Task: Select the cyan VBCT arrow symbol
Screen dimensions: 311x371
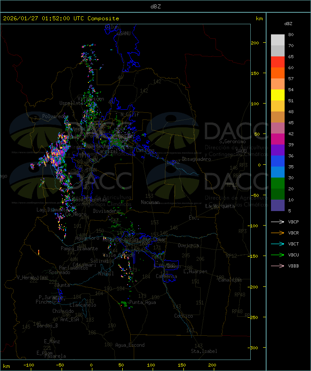Action: click(x=278, y=244)
